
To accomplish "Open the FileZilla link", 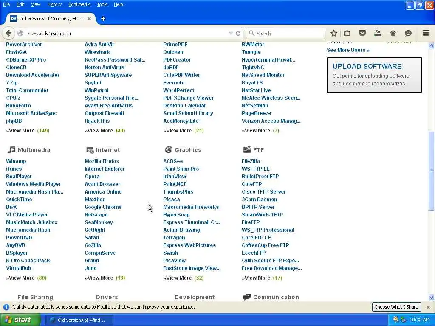I will [251, 161].
